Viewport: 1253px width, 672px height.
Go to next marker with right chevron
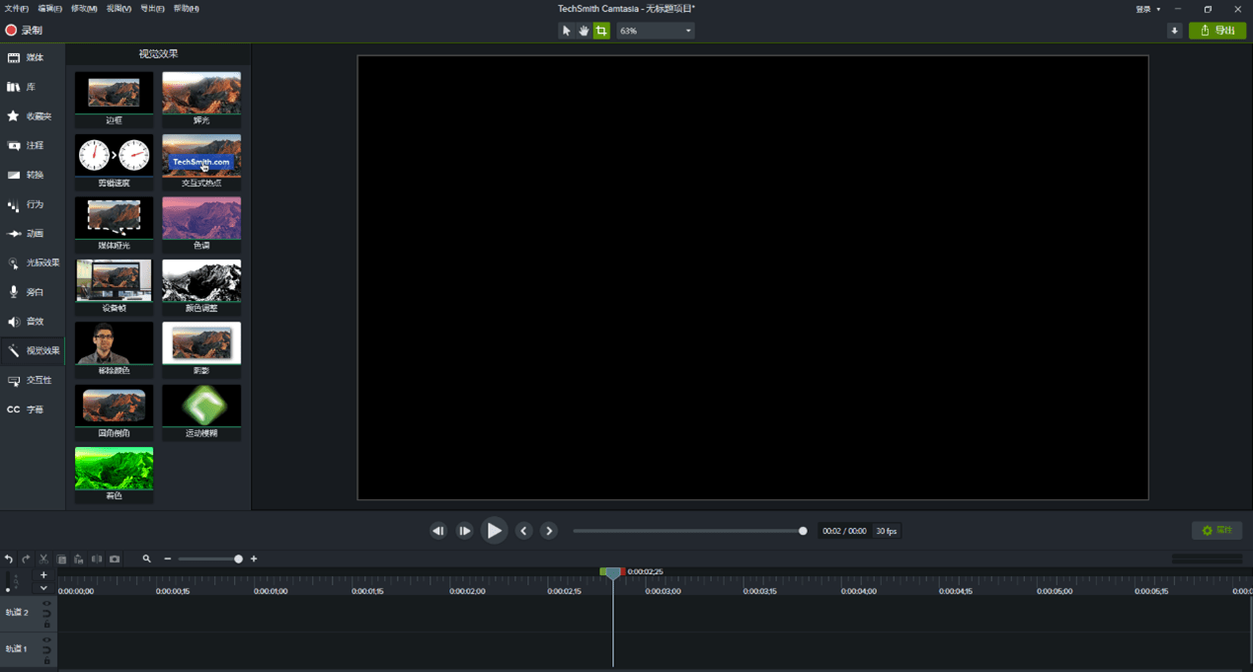(x=549, y=531)
